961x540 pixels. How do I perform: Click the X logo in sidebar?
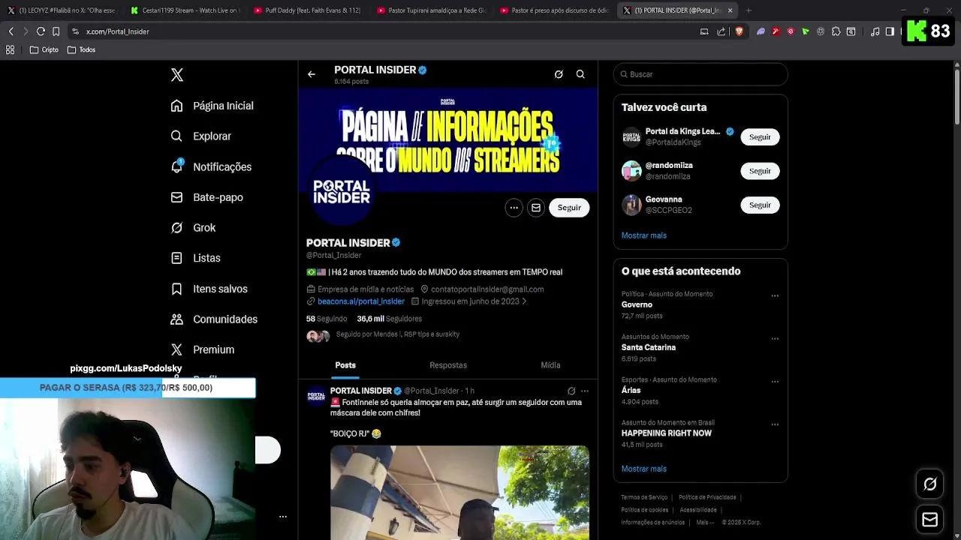[x=177, y=75]
